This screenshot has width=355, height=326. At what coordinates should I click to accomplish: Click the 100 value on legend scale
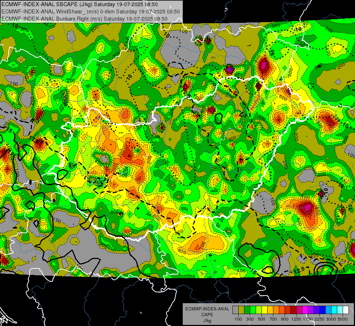tap(238, 319)
